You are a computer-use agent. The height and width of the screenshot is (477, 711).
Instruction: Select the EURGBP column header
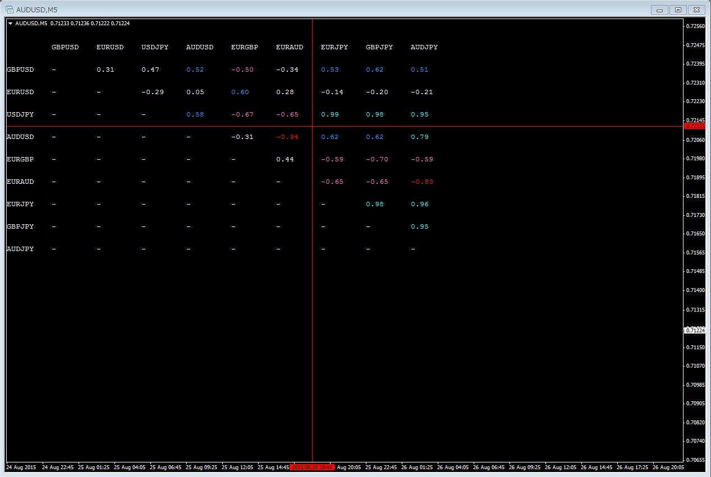245,47
